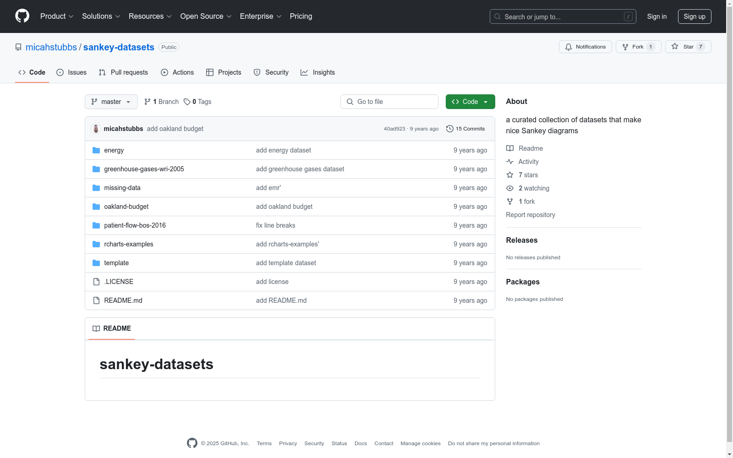This screenshot has width=733, height=458.
Task: Expand the Product menu
Action: pos(57,16)
